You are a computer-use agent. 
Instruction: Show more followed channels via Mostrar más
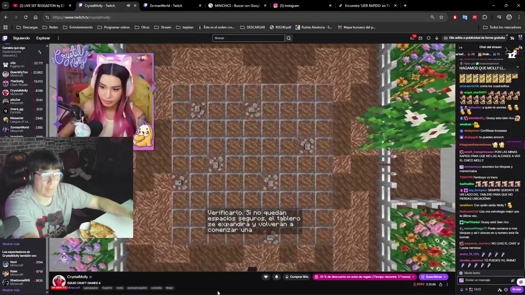pos(11,244)
